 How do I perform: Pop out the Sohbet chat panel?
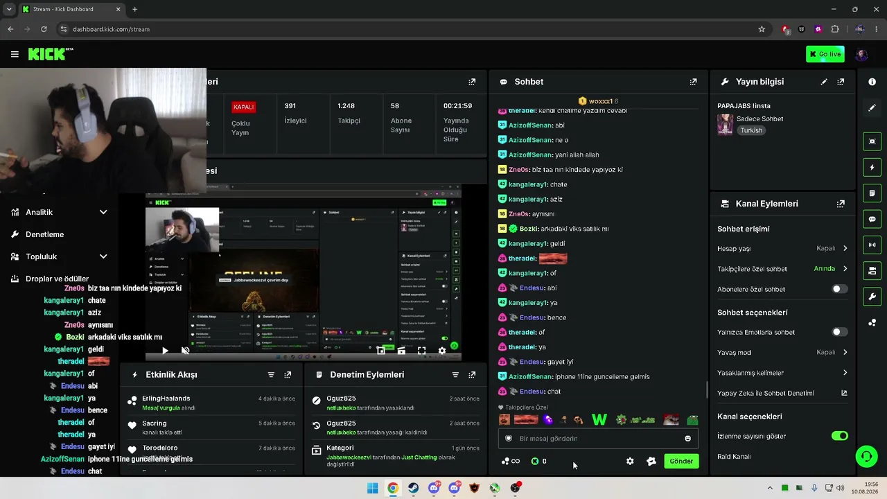click(693, 82)
